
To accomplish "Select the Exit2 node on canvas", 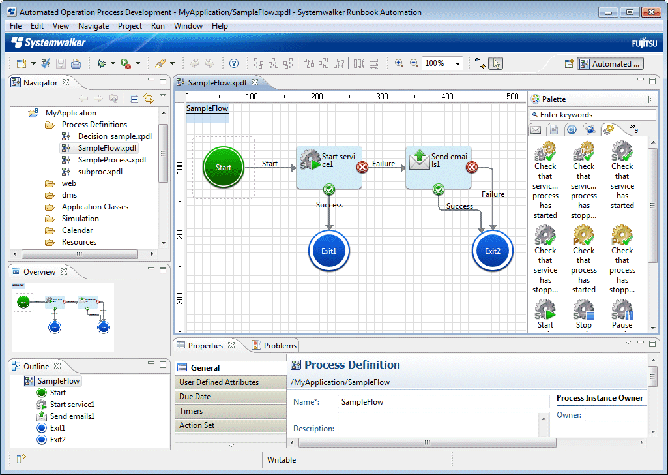I will coord(493,251).
